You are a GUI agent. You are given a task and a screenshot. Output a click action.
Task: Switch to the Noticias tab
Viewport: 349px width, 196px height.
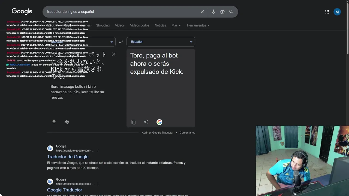[160, 25]
